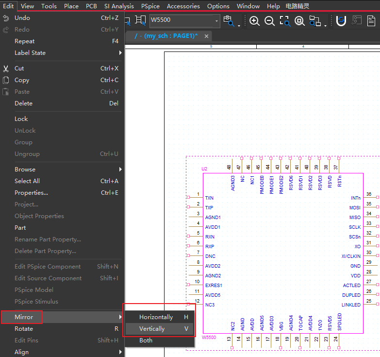Open the Place menu
The width and height of the screenshot is (380, 357).
(x=71, y=6)
